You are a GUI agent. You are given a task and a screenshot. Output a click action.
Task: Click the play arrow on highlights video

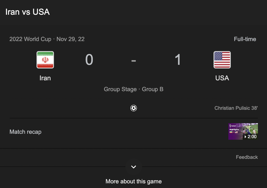[245, 137]
